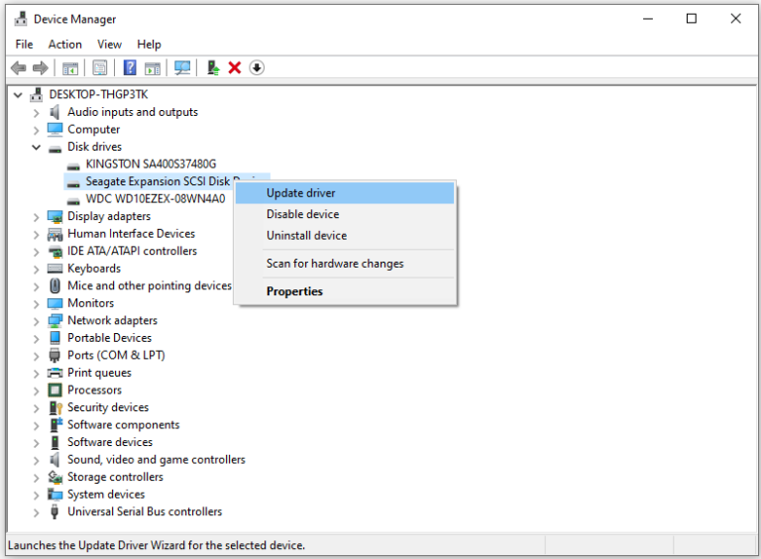Expand IDE ATA/ATAPI controllers
761x559 pixels.
(x=37, y=252)
